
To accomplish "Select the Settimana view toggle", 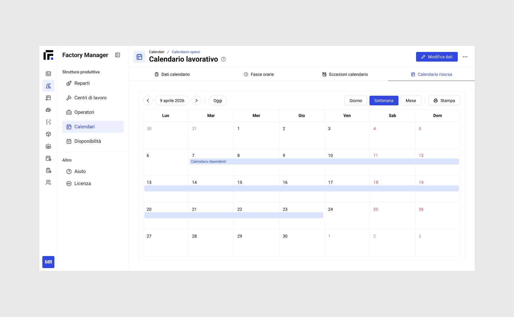I will [x=384, y=101].
